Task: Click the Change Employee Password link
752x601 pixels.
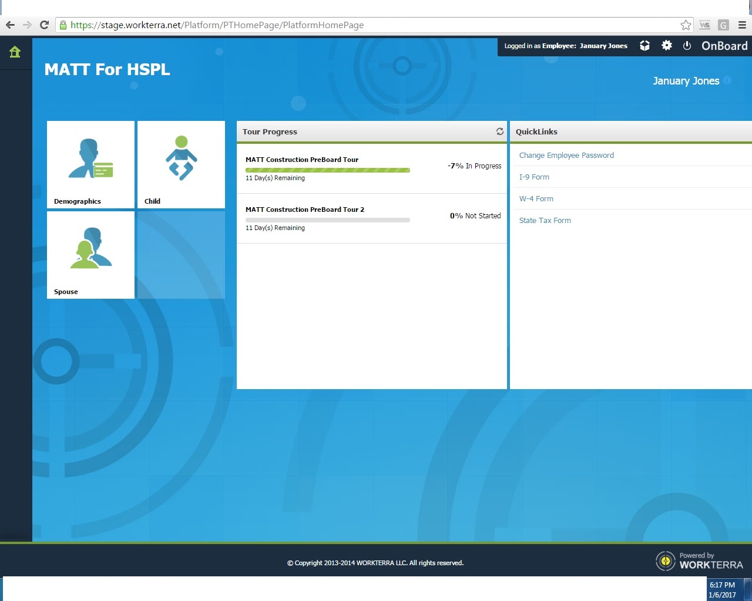Action: (566, 156)
